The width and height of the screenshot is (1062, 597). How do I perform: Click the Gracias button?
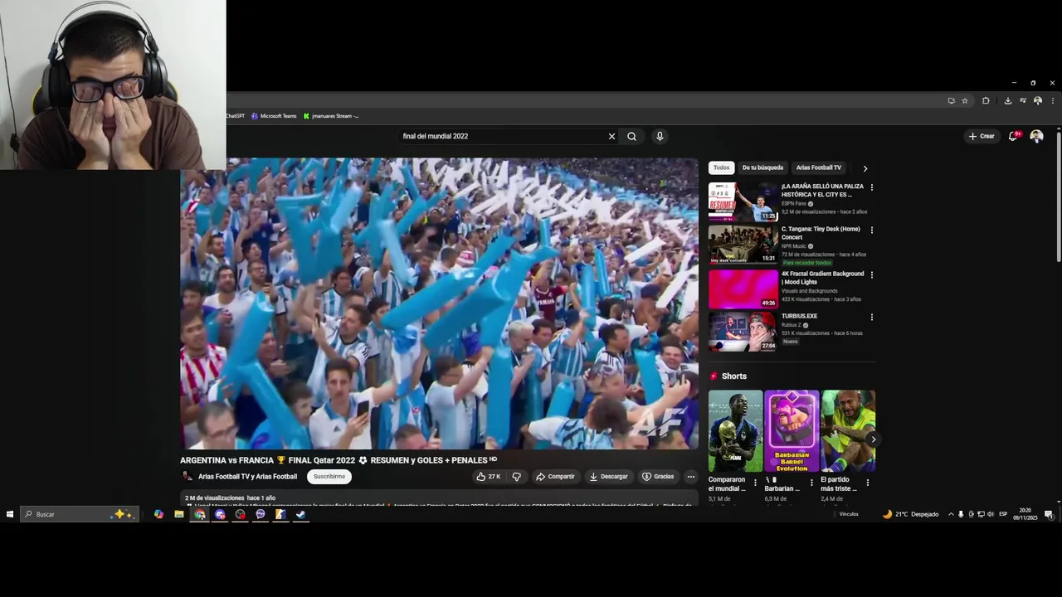click(x=658, y=477)
